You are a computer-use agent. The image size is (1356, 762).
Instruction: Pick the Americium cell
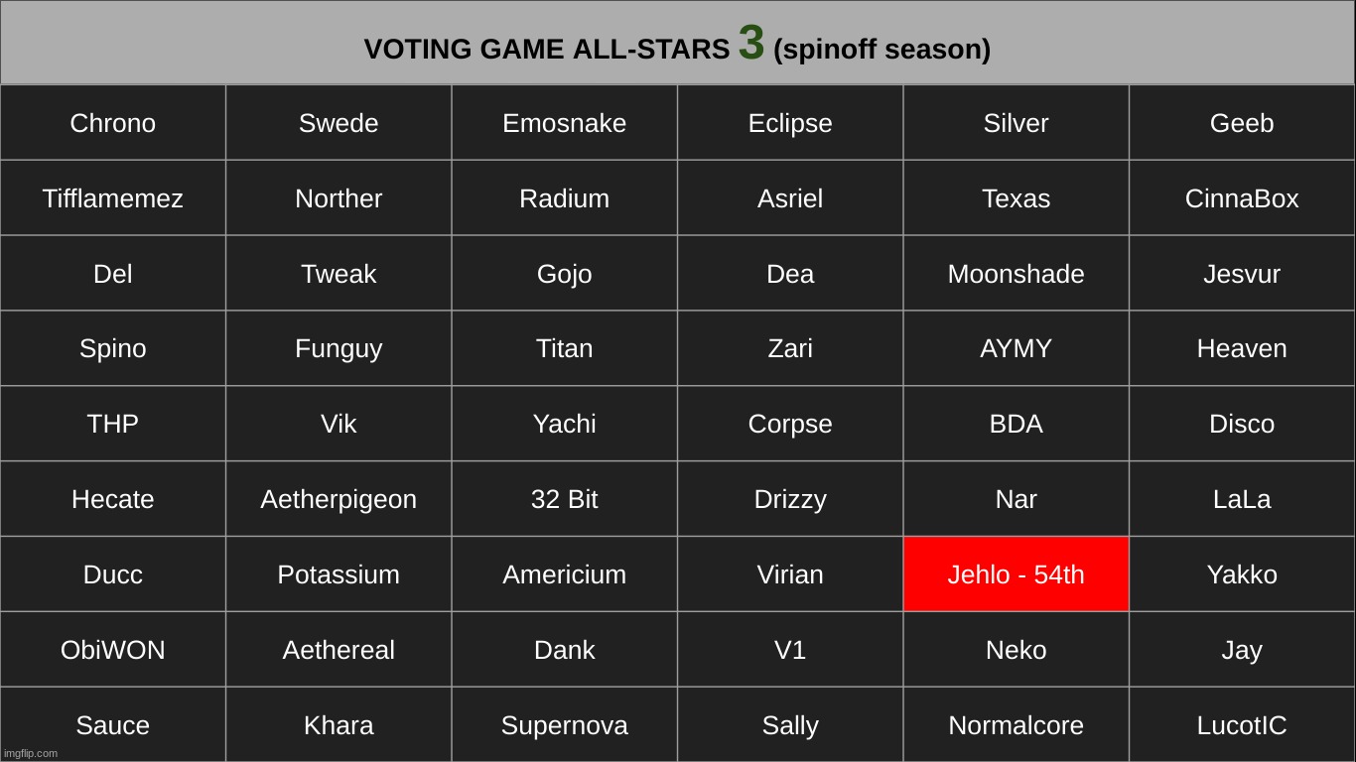pyautogui.click(x=564, y=574)
